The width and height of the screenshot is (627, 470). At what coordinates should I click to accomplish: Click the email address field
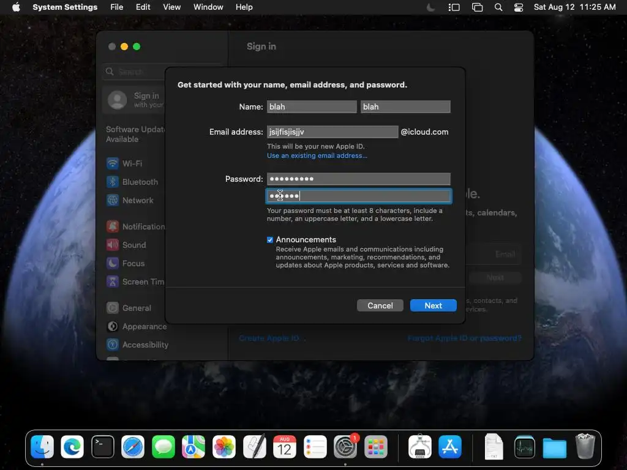[x=332, y=132]
